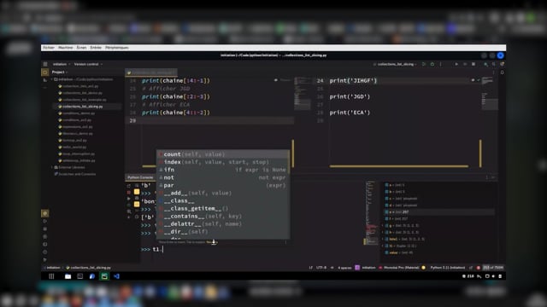Open the Entrée menu
Screen dimensions: 547x307
click(x=96, y=48)
